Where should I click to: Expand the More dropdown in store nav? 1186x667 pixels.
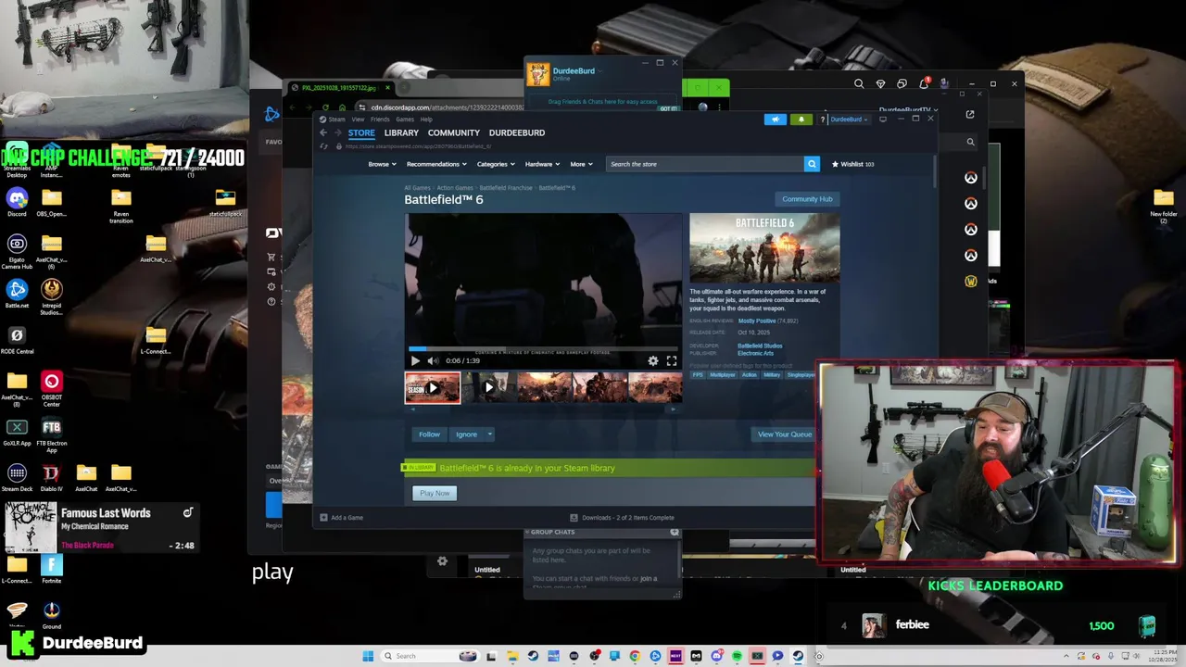coord(581,164)
